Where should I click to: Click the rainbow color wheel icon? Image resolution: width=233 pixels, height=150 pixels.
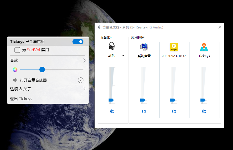15,70
